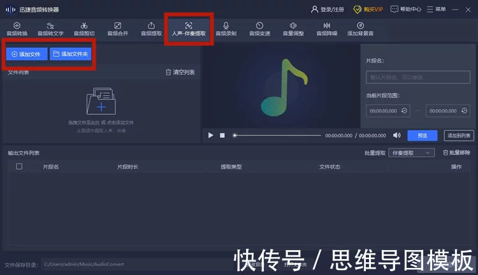Open the 菜单 hamburger menu

(x=436, y=10)
